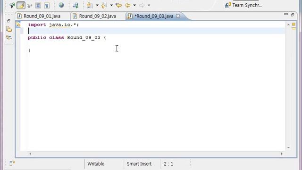The height and width of the screenshot is (170, 302).
Task: Toggle show whitespace characters pilcrow icon
Action: 47,5
